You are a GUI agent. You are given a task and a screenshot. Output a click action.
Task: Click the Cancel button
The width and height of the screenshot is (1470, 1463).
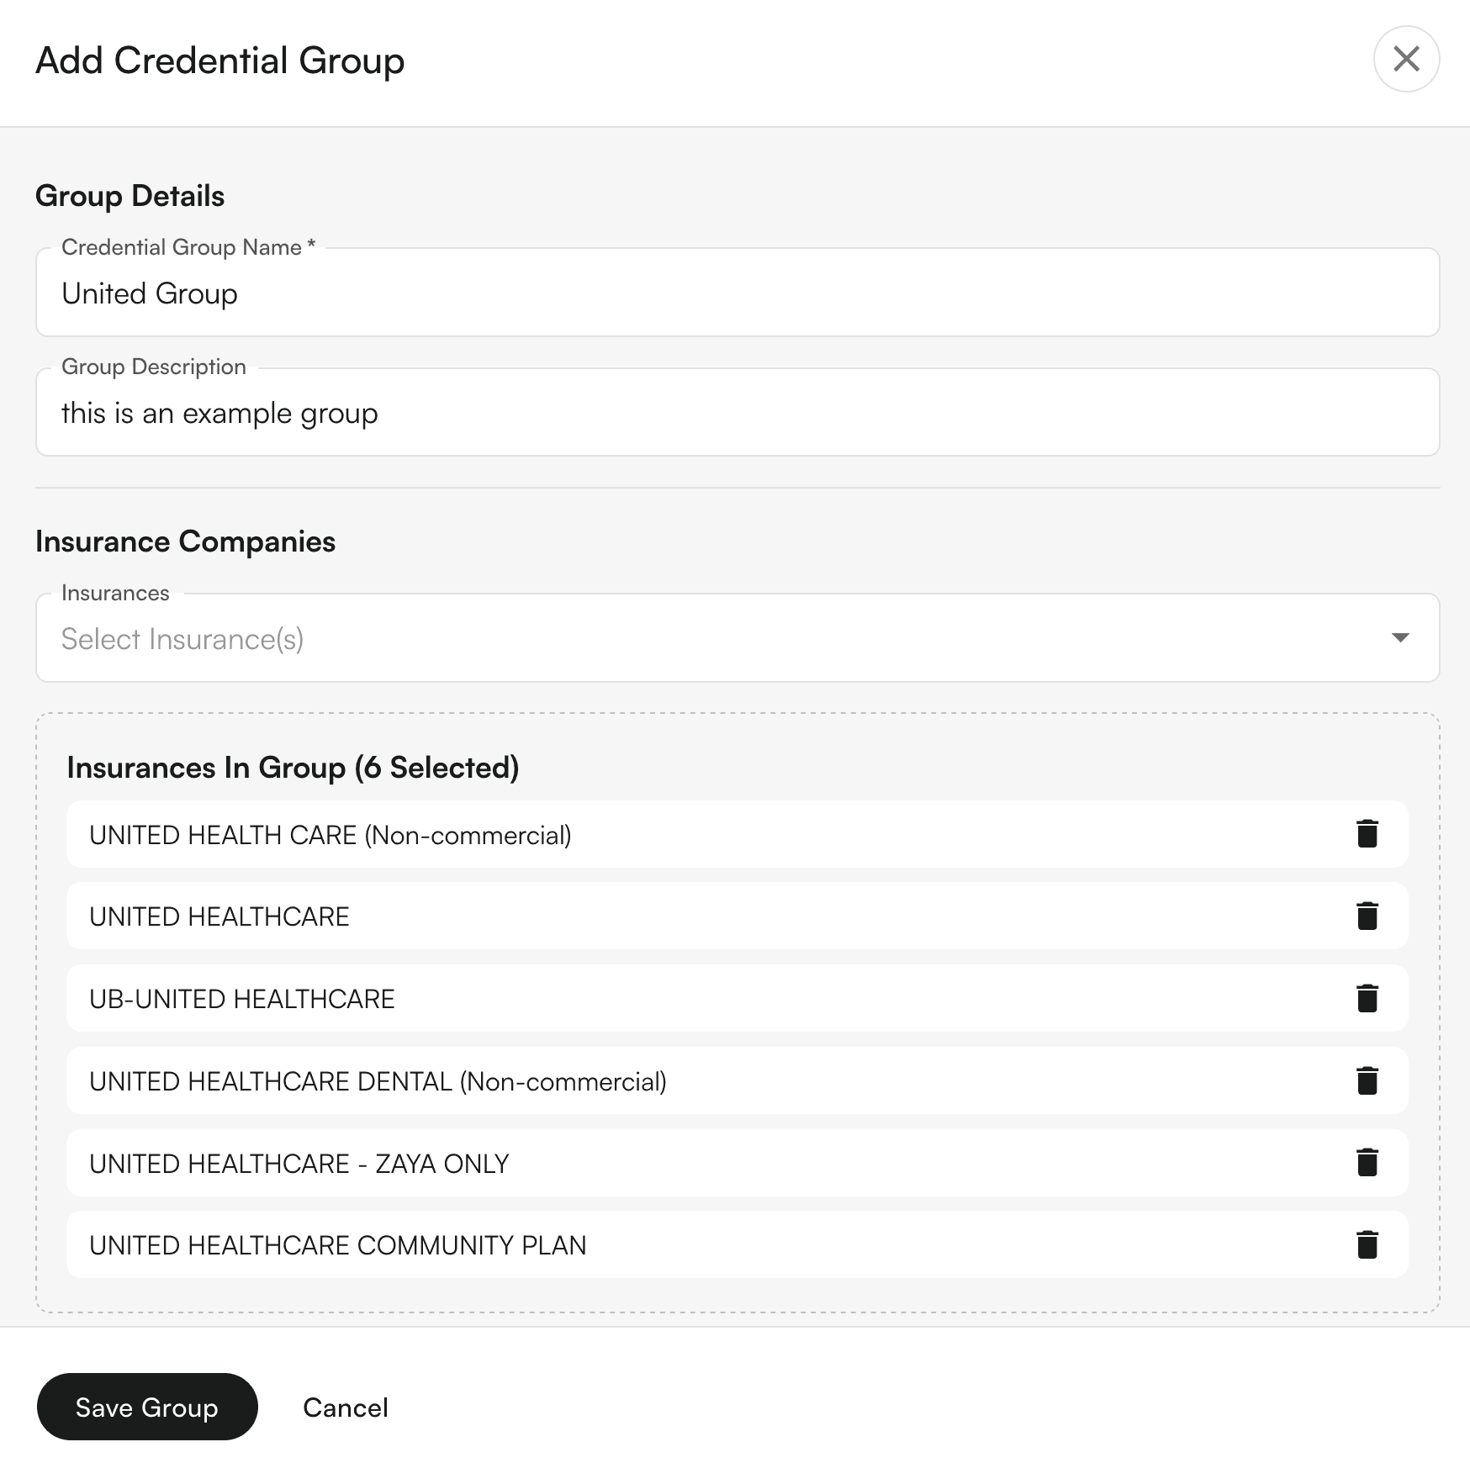coord(346,1408)
